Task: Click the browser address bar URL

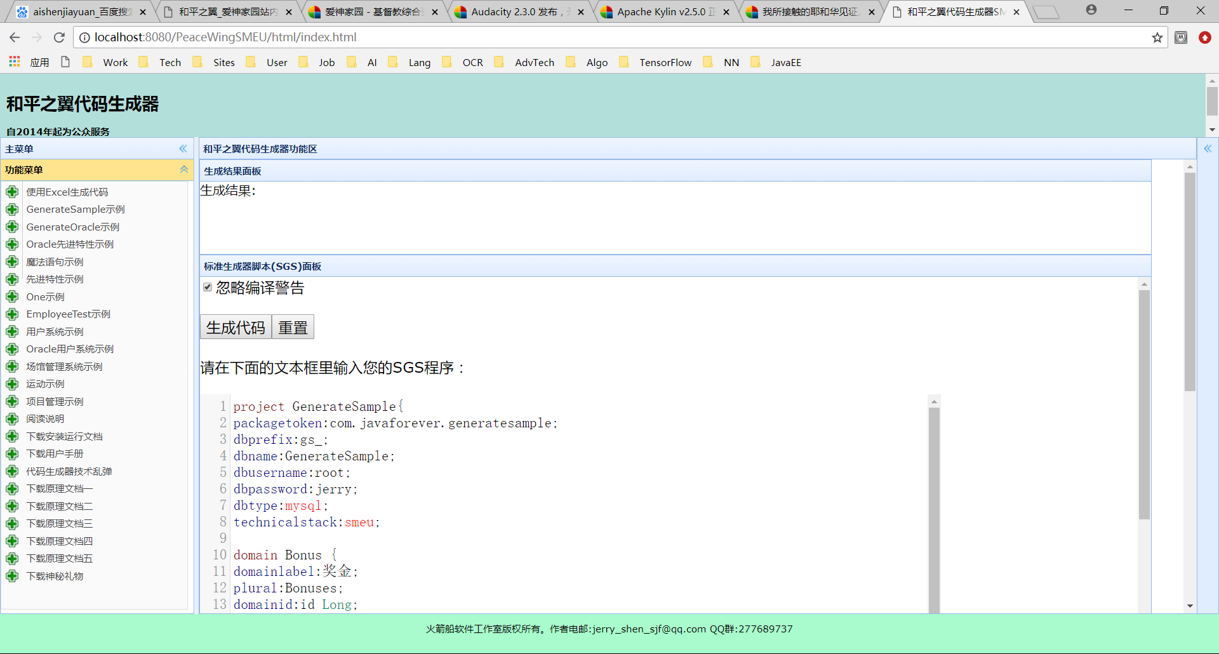Action: (x=225, y=37)
